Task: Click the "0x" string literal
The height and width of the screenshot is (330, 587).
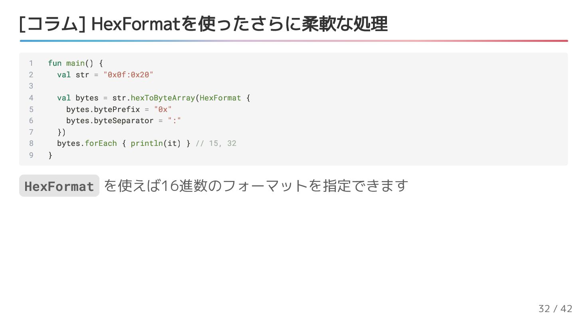Action: pos(163,109)
